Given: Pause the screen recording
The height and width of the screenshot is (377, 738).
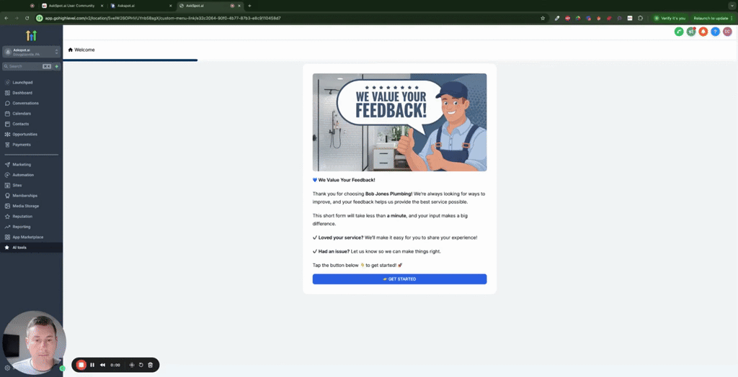Looking at the screenshot, I should pyautogui.click(x=92, y=365).
